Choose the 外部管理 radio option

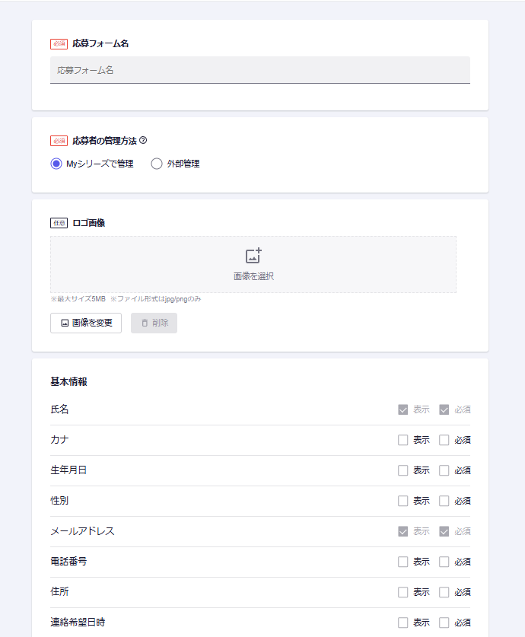click(157, 164)
